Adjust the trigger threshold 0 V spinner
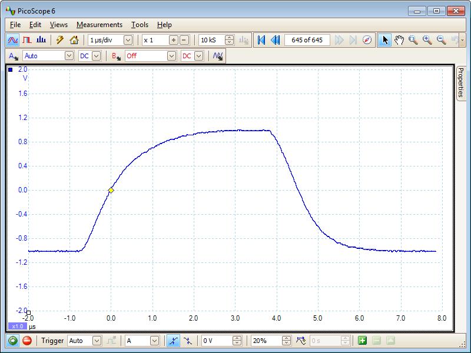The width and height of the screenshot is (471, 353). click(x=237, y=341)
